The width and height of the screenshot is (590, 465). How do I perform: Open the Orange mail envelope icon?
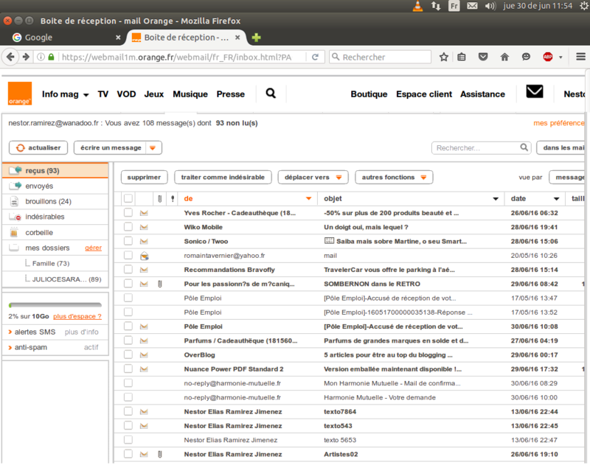534,91
